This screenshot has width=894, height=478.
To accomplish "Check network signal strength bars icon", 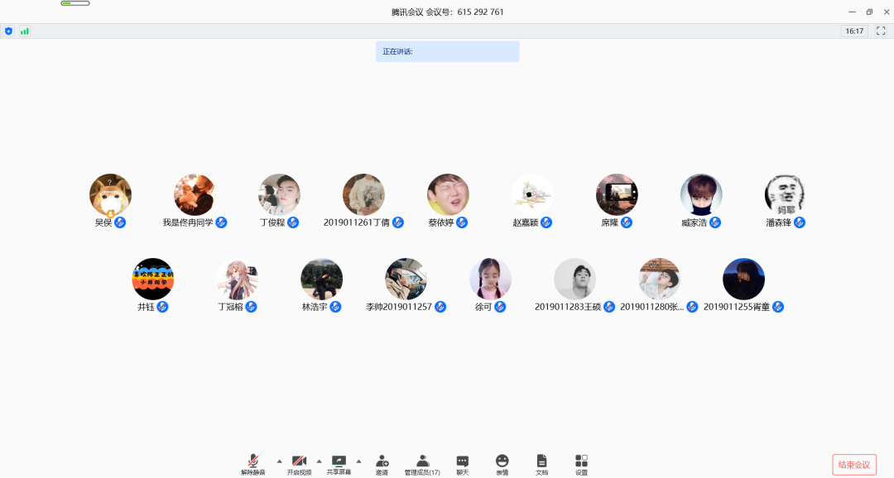I will pyautogui.click(x=24, y=31).
